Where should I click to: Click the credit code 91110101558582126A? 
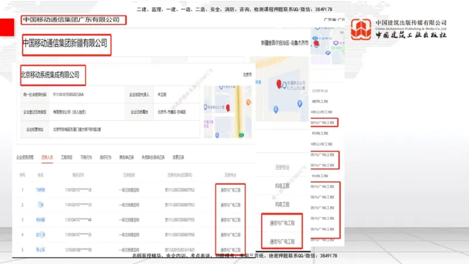click(x=69, y=94)
